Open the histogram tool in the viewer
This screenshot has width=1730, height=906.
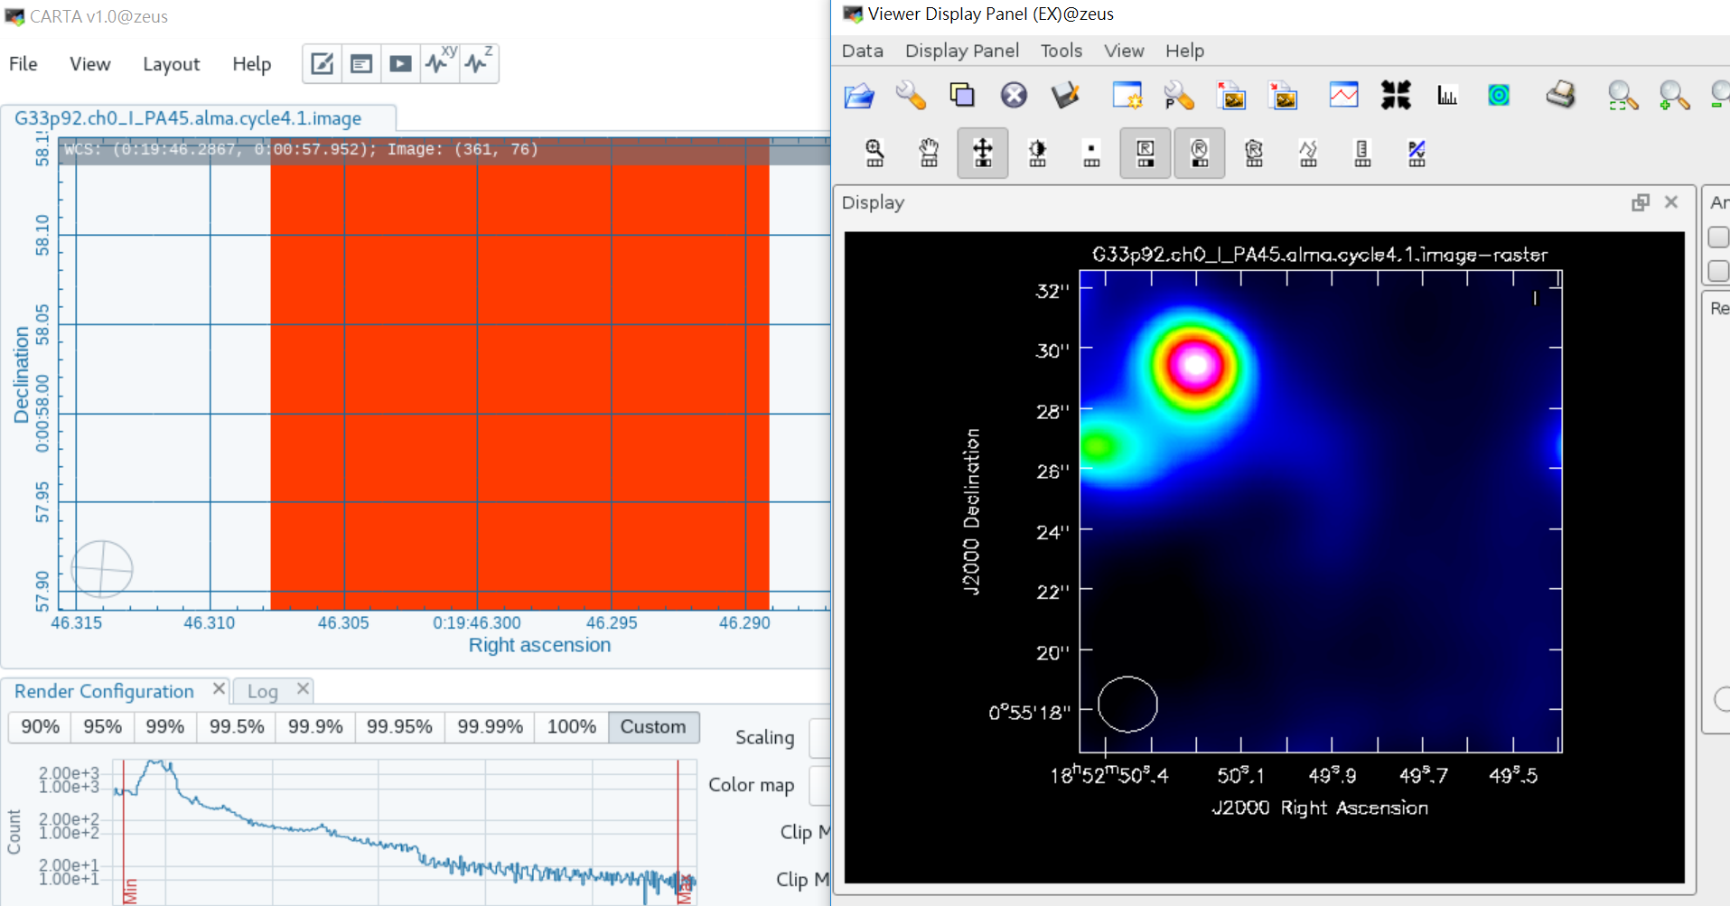pyautogui.click(x=1446, y=95)
